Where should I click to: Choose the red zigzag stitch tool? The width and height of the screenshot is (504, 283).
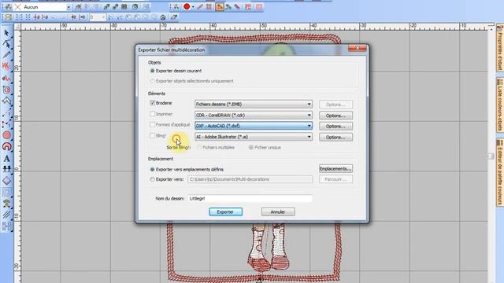click(x=6, y=66)
